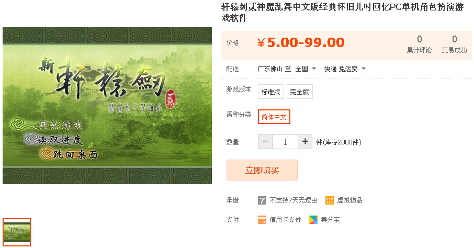This screenshot has height=248, width=474.
Task: Click the 虚拟物品 label text
Action: [349, 200]
